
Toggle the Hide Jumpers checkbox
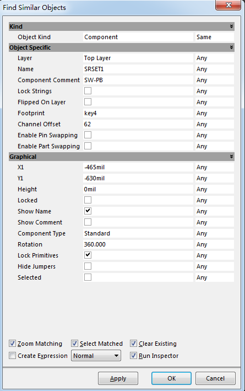88,266
